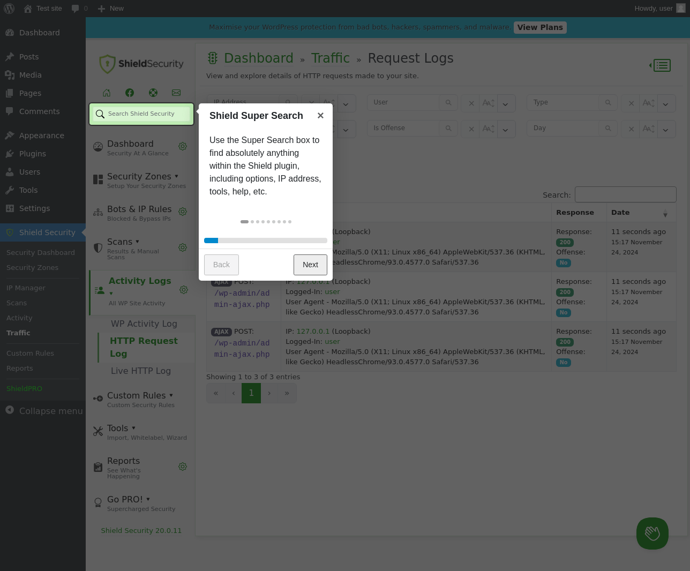Click the tour progress bar

266,241
